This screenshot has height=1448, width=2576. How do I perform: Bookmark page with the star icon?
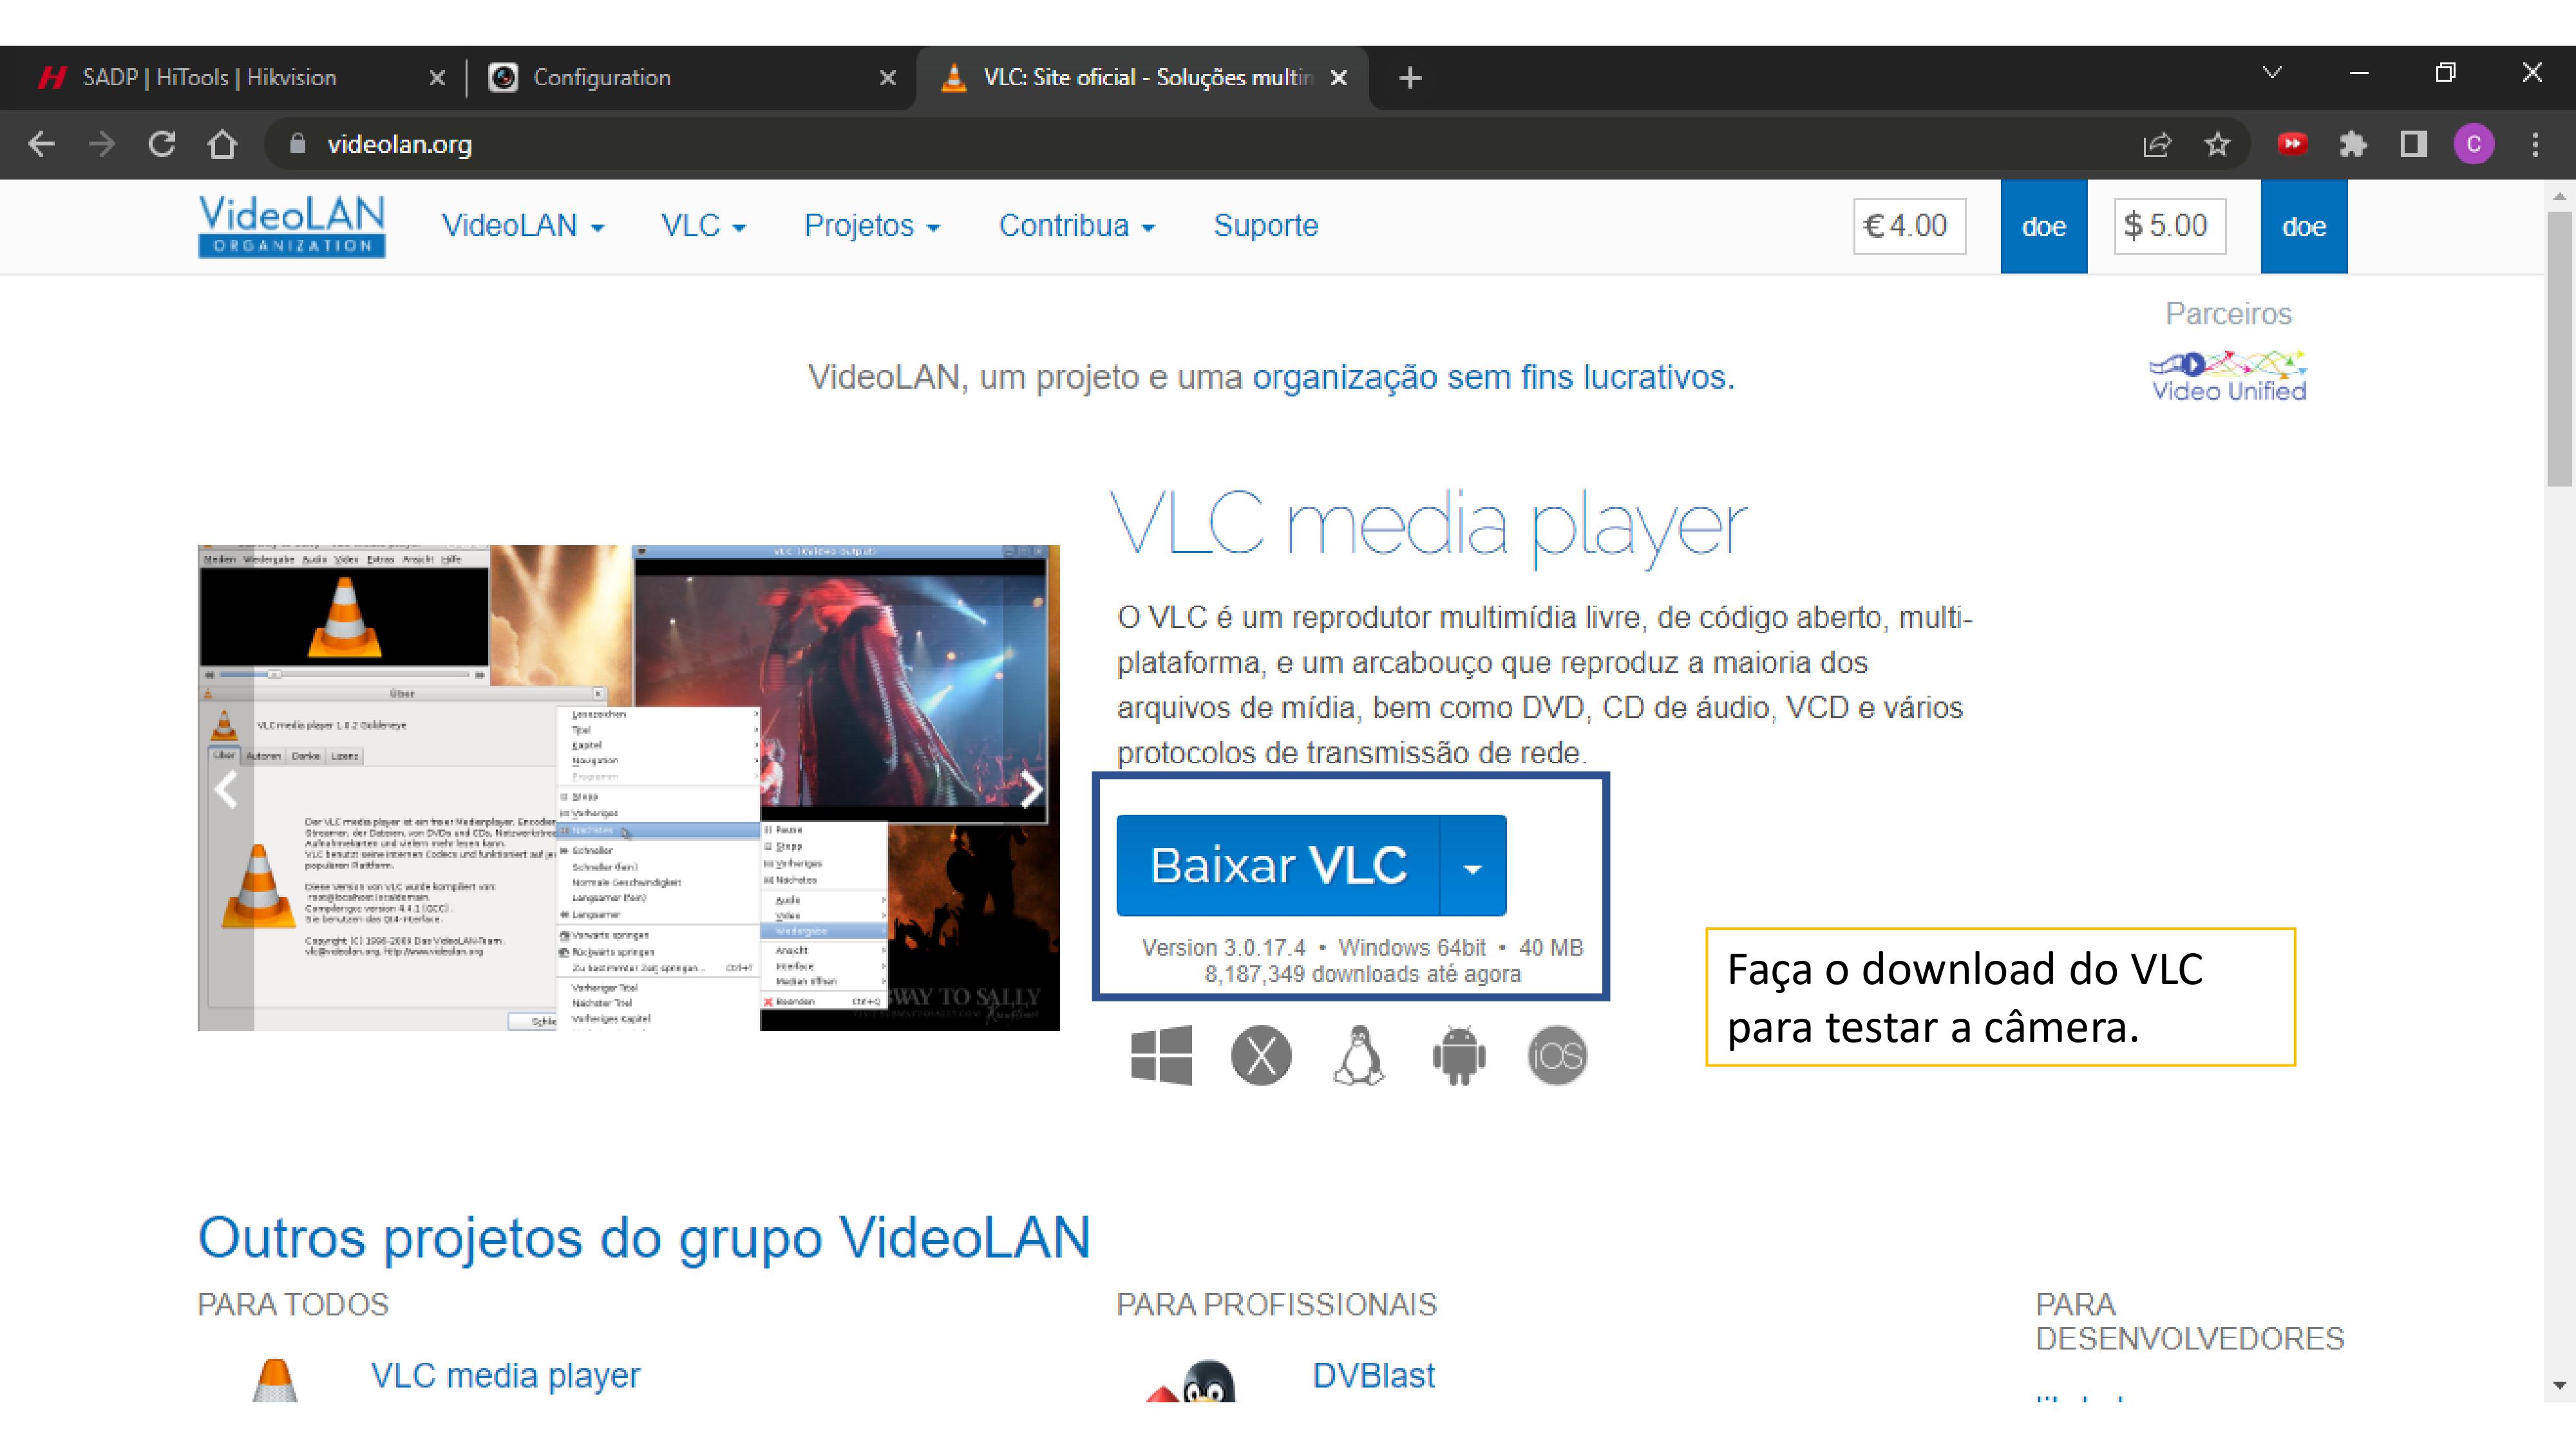pos(2217,145)
